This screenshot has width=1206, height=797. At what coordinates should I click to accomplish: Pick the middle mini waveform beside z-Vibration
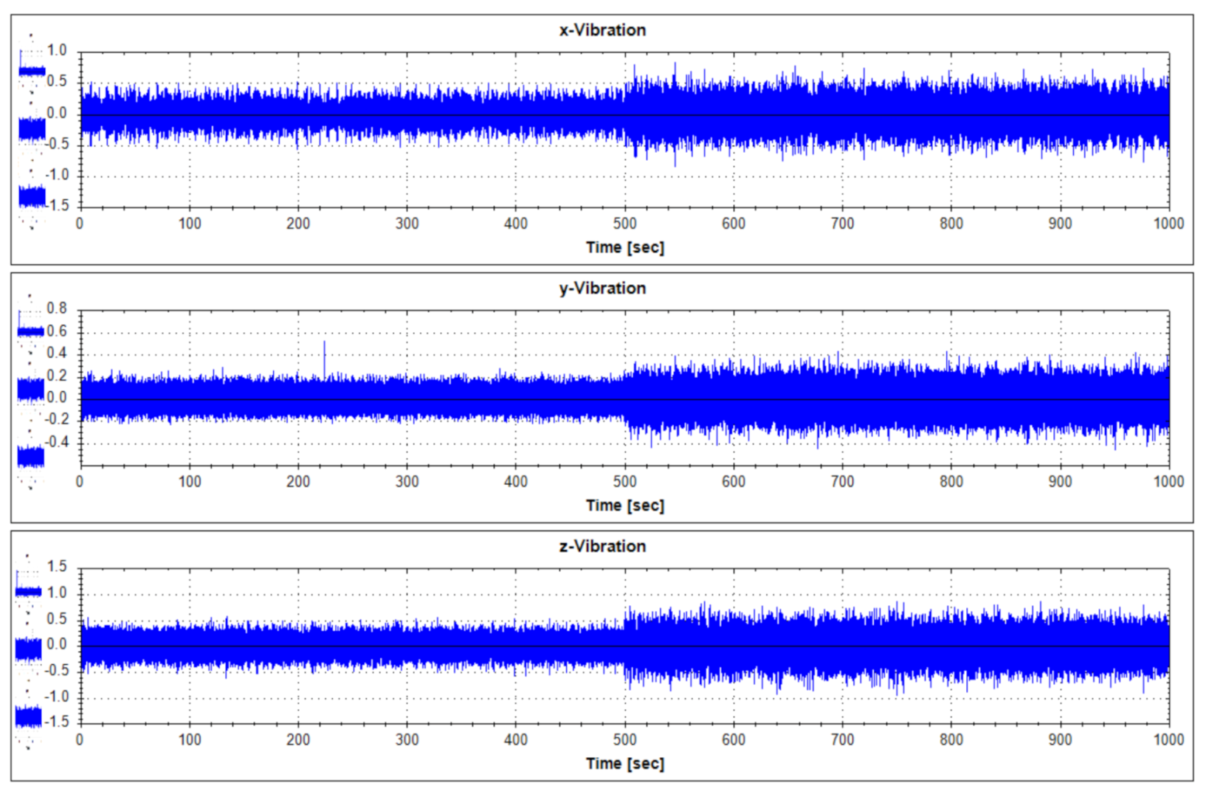pos(29,649)
